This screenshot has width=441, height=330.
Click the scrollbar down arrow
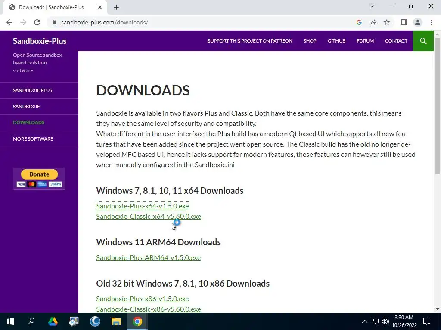437,309
